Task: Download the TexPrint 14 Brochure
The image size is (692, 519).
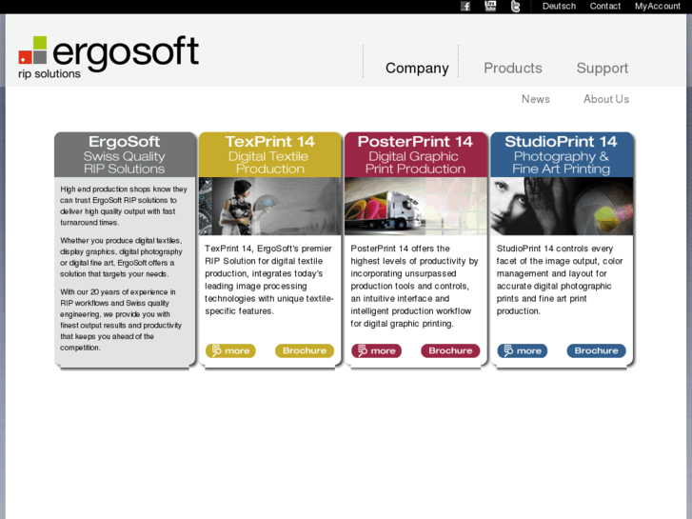Action: pos(305,350)
